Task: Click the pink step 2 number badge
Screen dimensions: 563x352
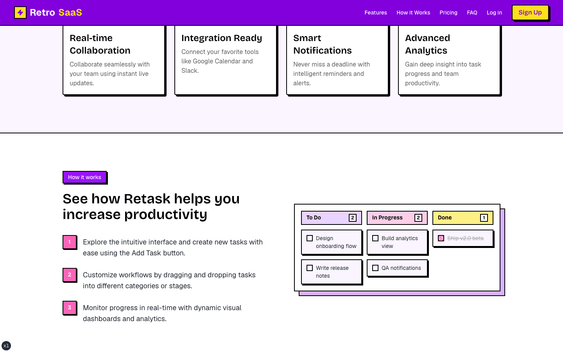Action: click(70, 275)
